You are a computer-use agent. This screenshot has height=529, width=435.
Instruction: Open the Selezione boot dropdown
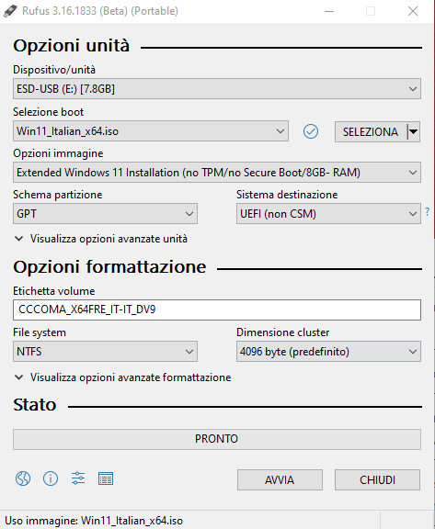point(151,131)
